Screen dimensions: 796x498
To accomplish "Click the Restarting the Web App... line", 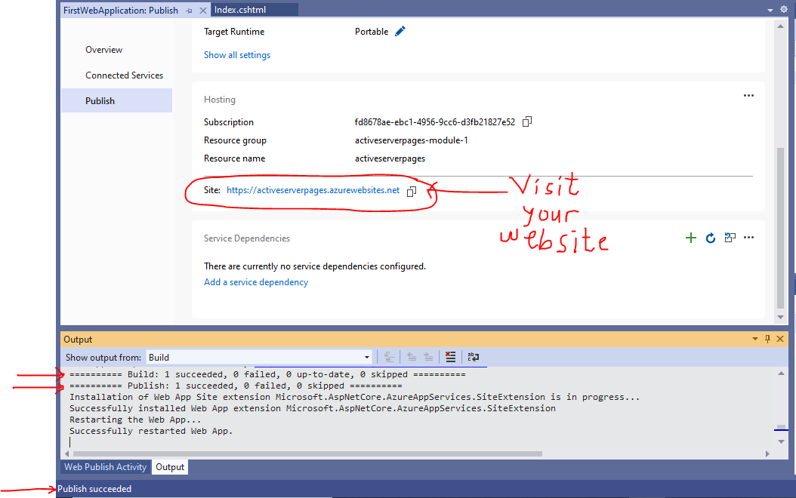I will point(135,420).
